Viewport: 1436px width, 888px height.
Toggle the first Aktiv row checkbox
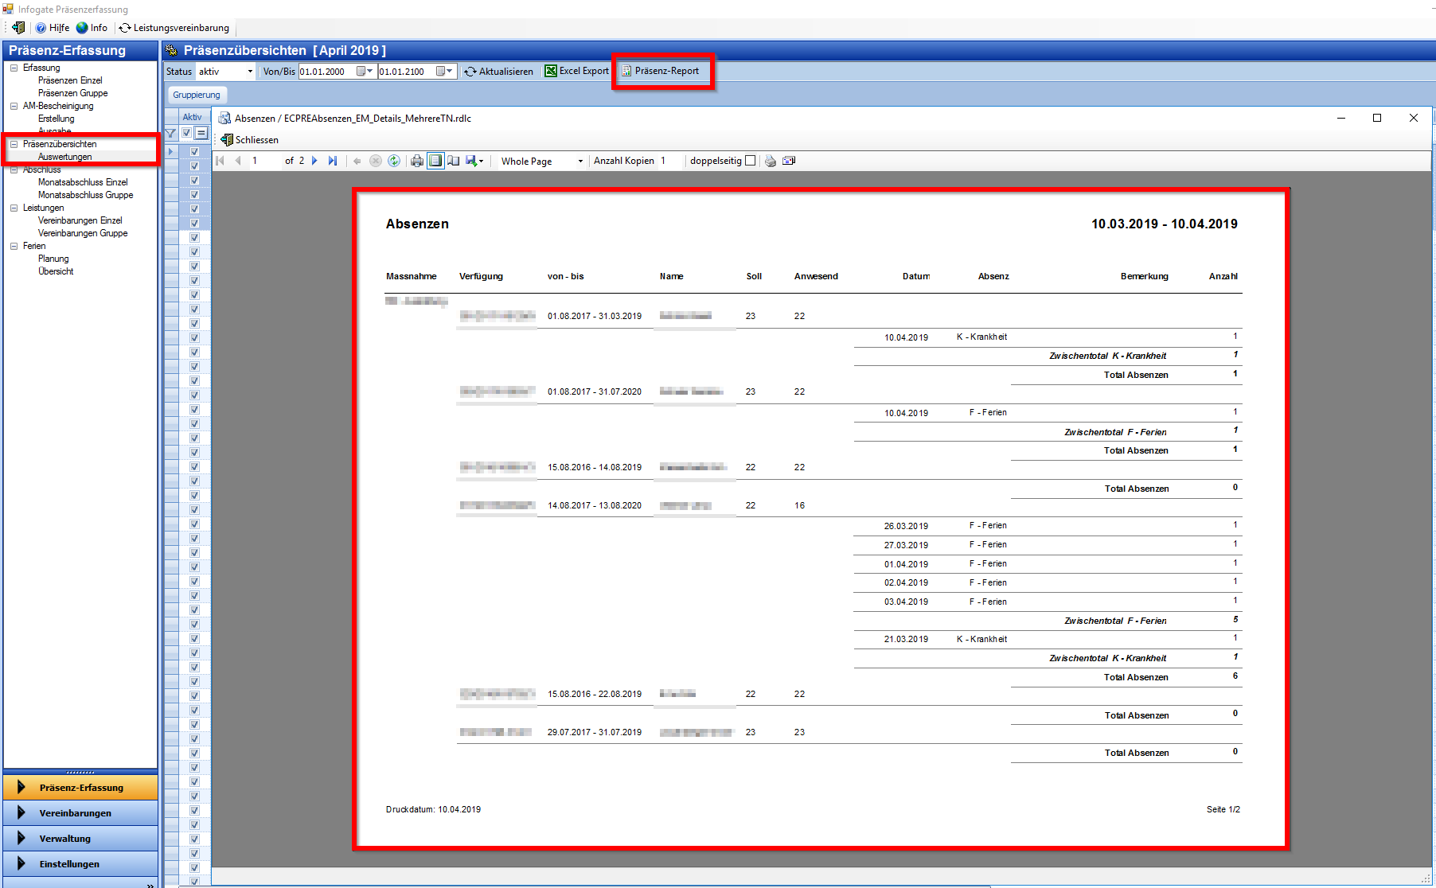pyautogui.click(x=194, y=152)
